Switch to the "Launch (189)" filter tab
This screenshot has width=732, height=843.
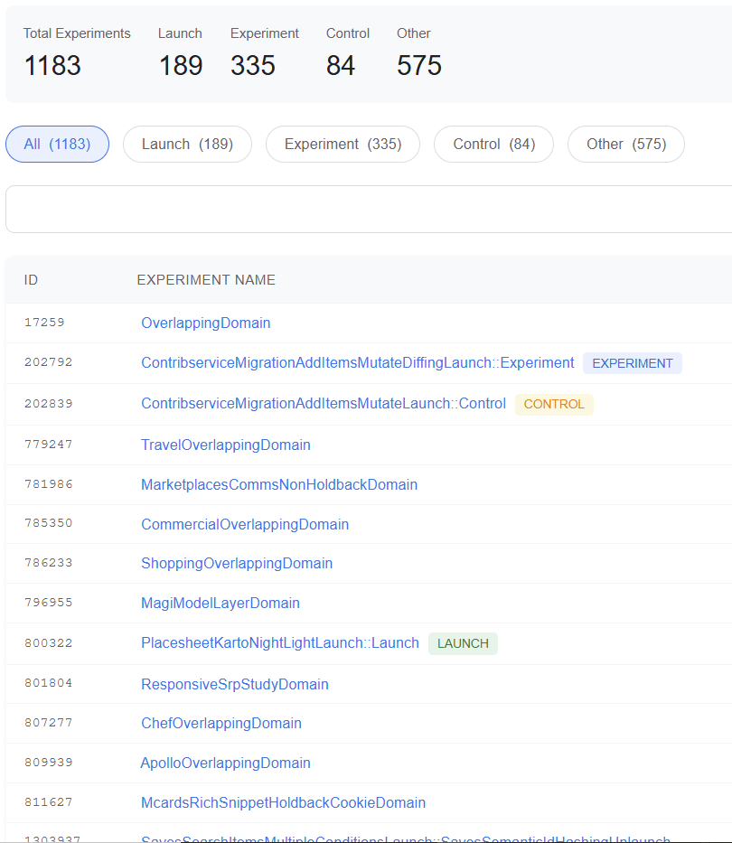pyautogui.click(x=187, y=144)
